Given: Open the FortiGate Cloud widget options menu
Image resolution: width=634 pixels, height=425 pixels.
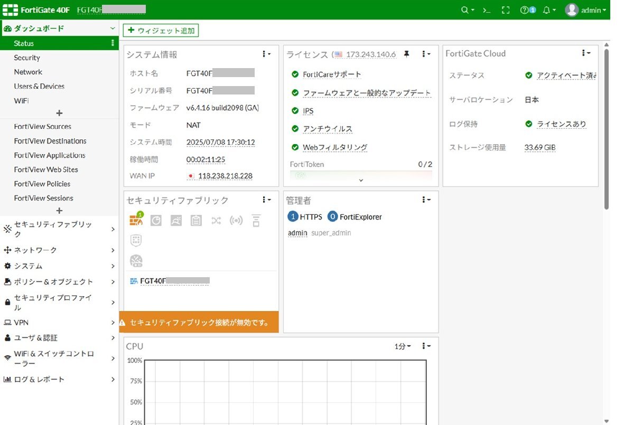Looking at the screenshot, I should [x=585, y=53].
